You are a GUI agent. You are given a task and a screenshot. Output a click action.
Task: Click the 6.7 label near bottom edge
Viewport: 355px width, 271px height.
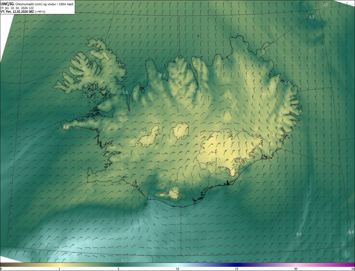[124, 260]
